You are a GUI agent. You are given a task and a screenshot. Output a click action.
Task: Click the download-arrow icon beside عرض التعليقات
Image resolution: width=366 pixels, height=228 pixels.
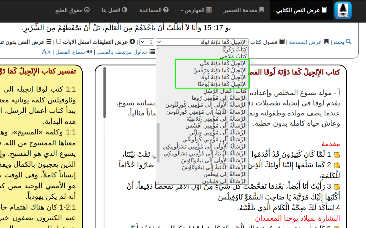[132, 41]
